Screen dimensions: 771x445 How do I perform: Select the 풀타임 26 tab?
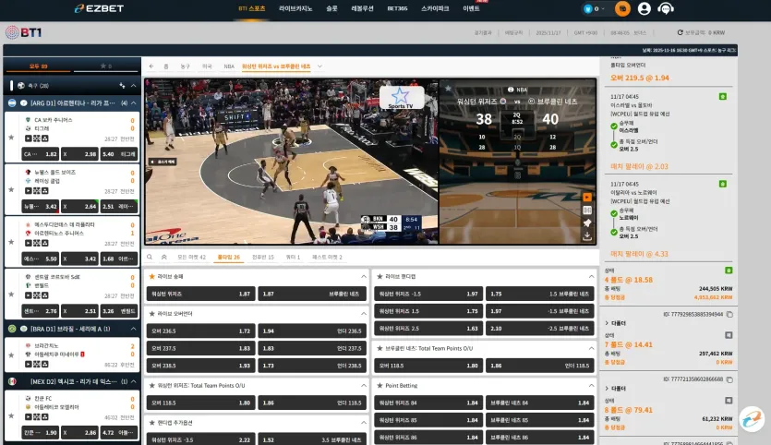coord(229,257)
